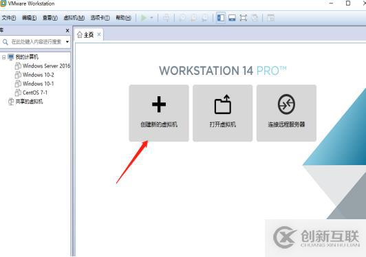366x257 pixels.
Task: Open the library search dropdown arrow
Action: pyautogui.click(x=67, y=42)
